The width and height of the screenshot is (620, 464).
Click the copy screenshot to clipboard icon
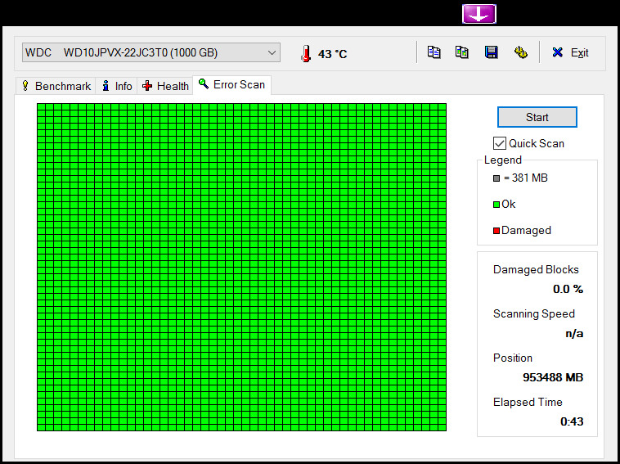[462, 52]
